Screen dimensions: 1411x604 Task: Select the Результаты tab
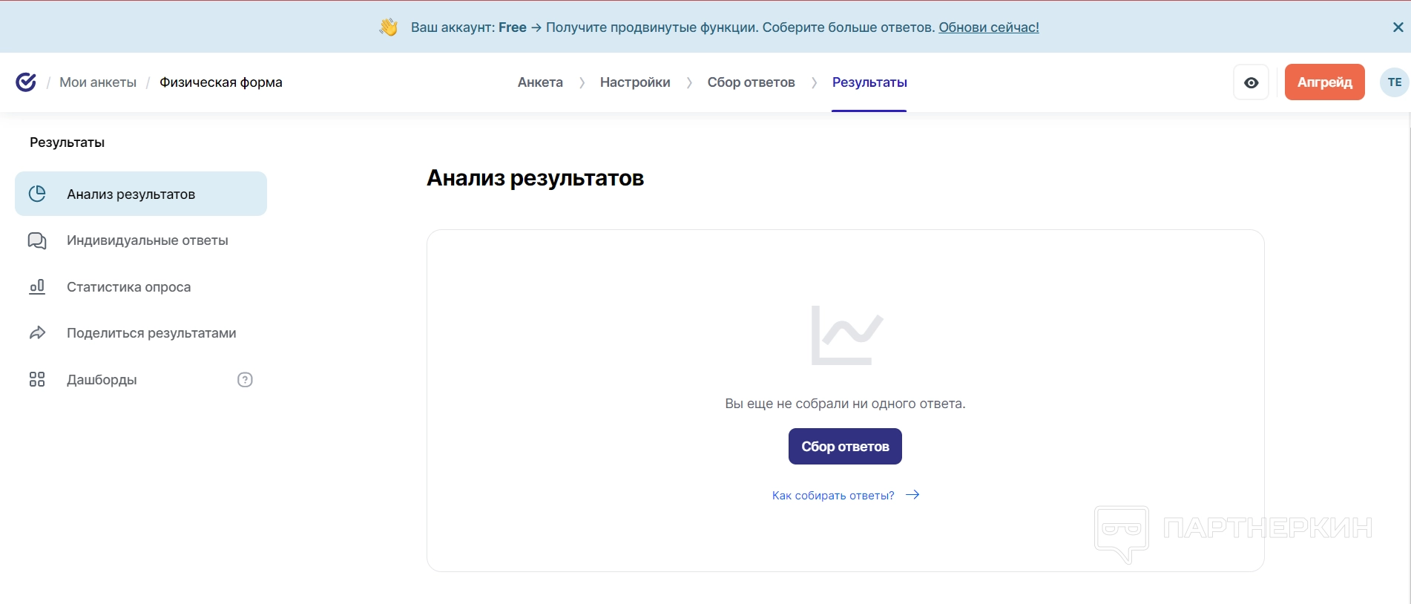tap(869, 82)
